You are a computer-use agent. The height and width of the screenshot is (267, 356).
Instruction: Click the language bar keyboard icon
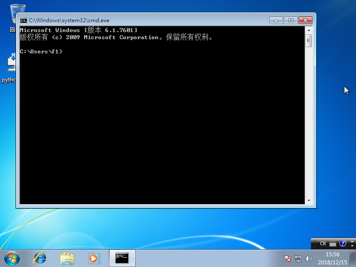pyautogui.click(x=333, y=244)
